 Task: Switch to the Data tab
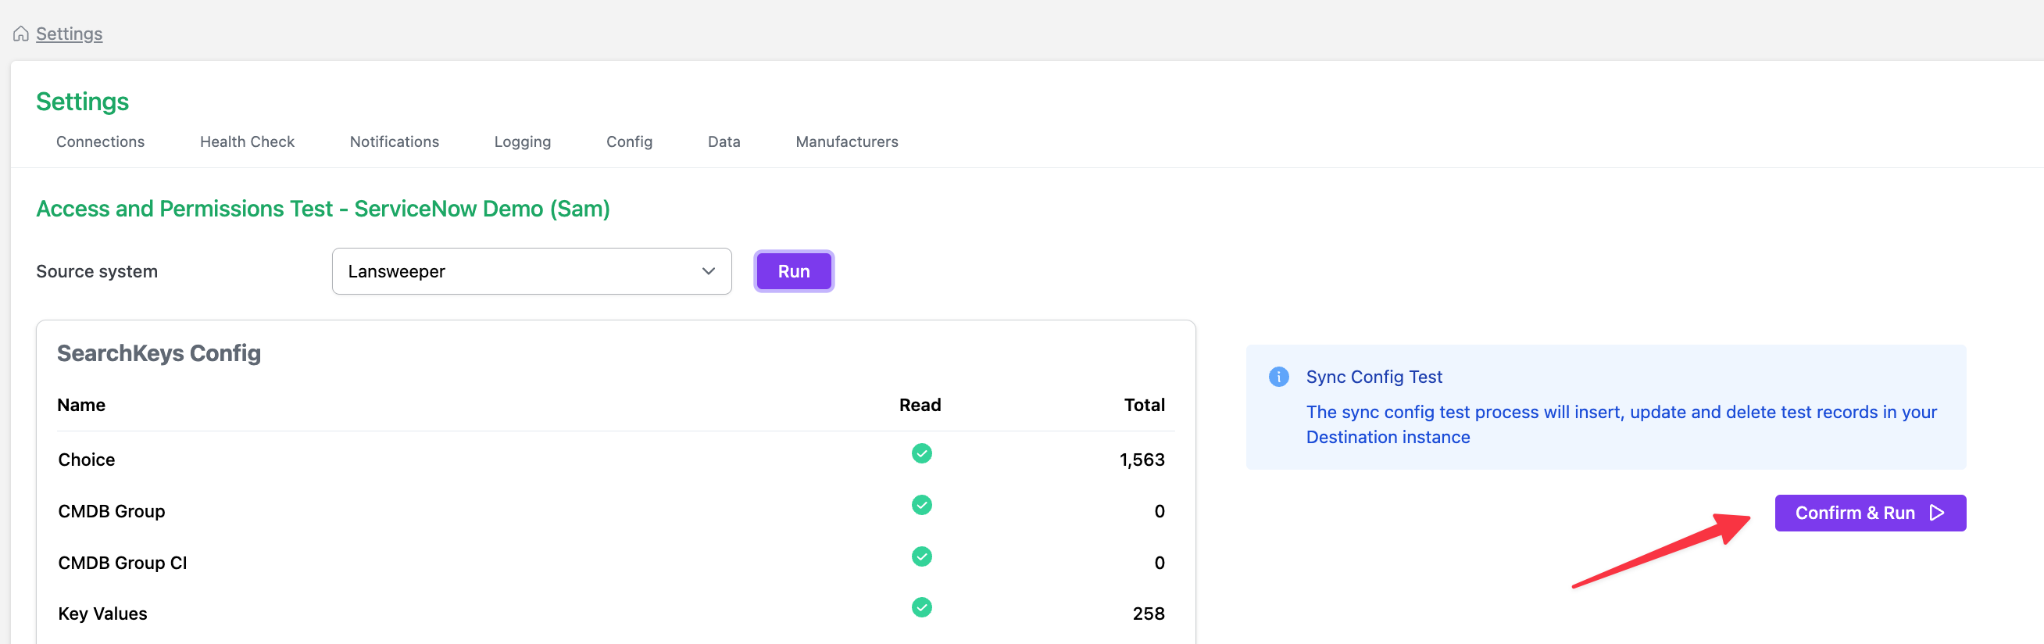[724, 141]
